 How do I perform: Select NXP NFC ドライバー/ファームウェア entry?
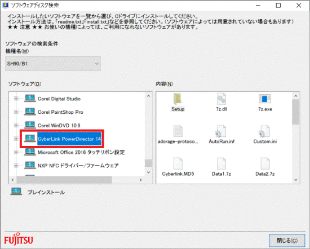point(78,166)
